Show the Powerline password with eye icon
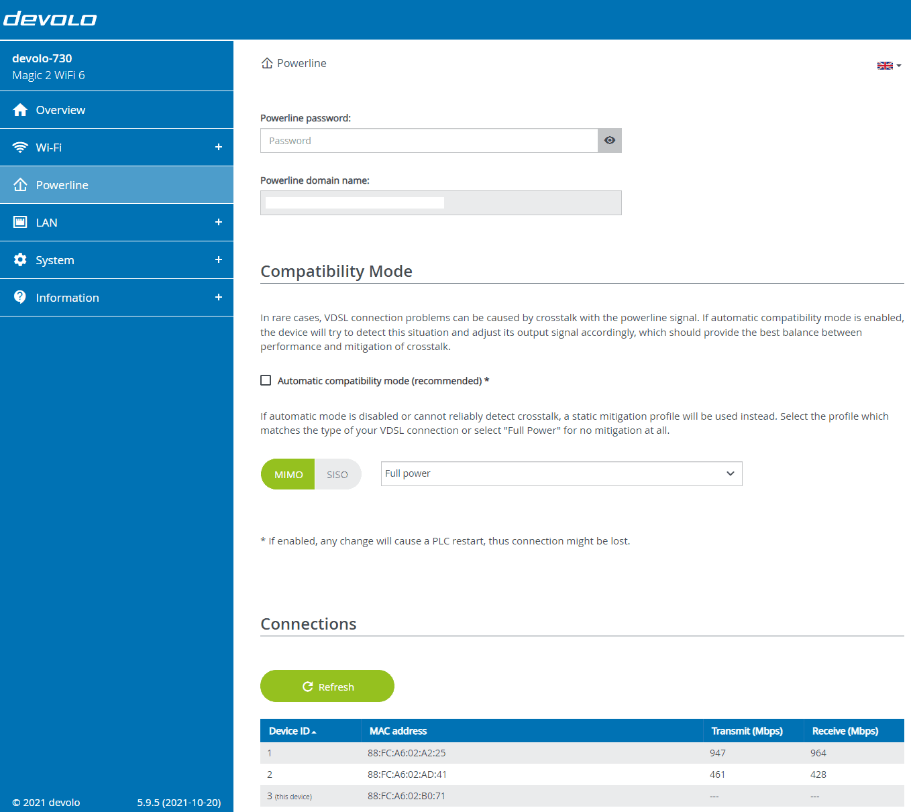 pos(609,141)
